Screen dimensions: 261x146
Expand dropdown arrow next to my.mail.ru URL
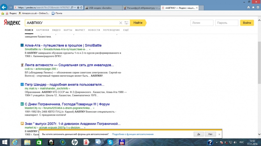click(x=69, y=89)
